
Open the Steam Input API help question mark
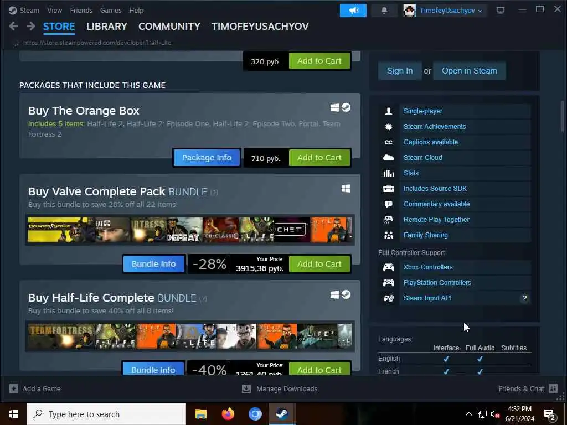click(x=524, y=298)
